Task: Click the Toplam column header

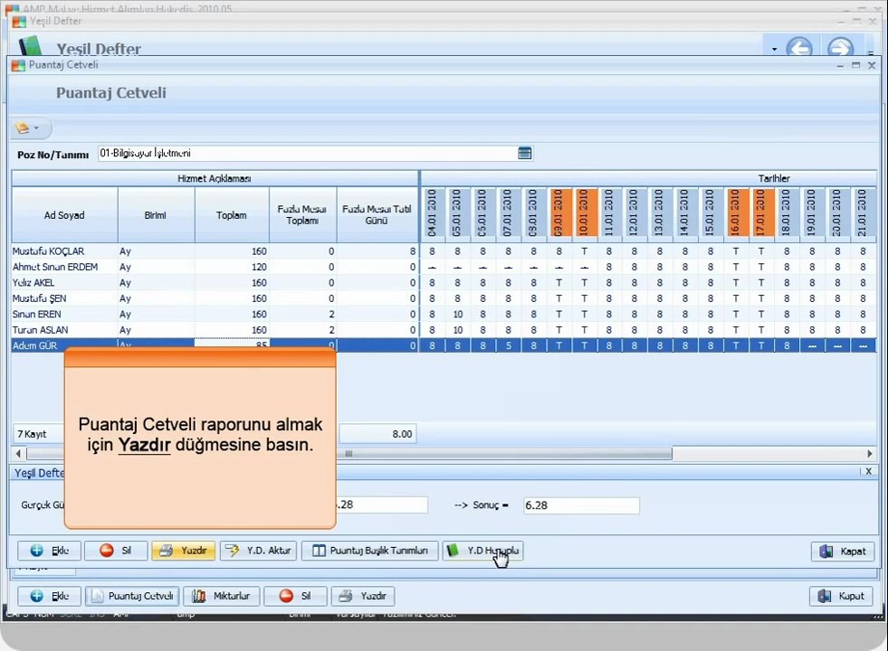Action: (x=232, y=215)
